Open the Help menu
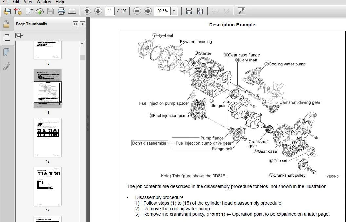This screenshot has width=346, height=222. (60, 2)
